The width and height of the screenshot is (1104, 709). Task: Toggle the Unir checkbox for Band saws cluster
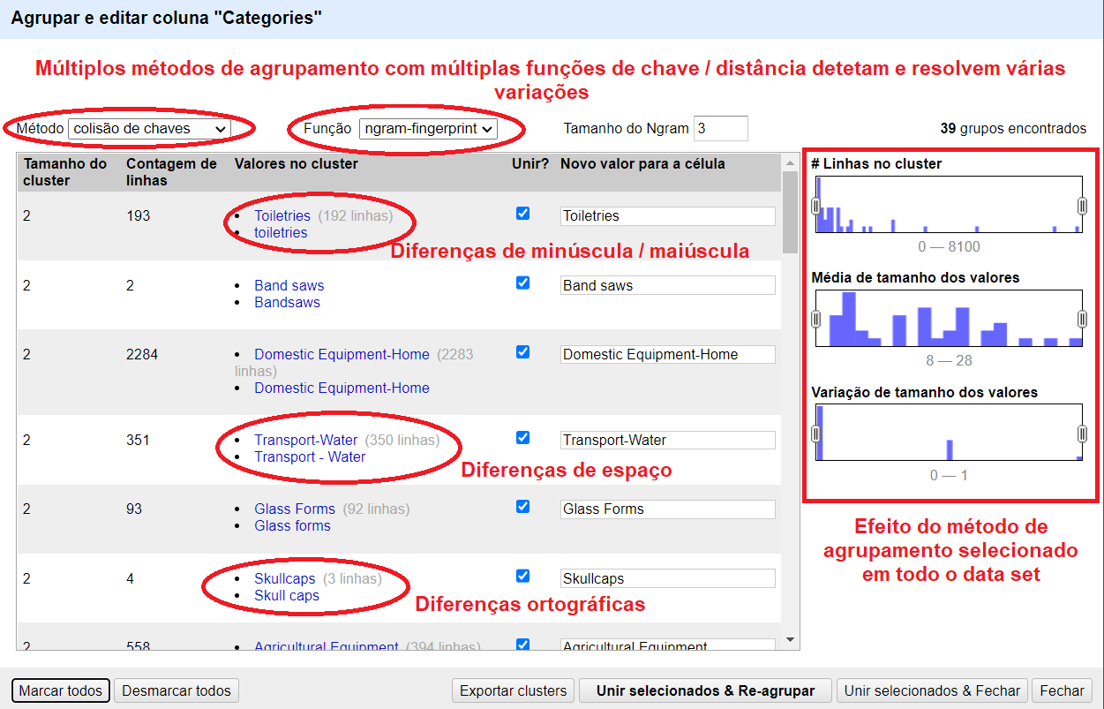coord(524,282)
